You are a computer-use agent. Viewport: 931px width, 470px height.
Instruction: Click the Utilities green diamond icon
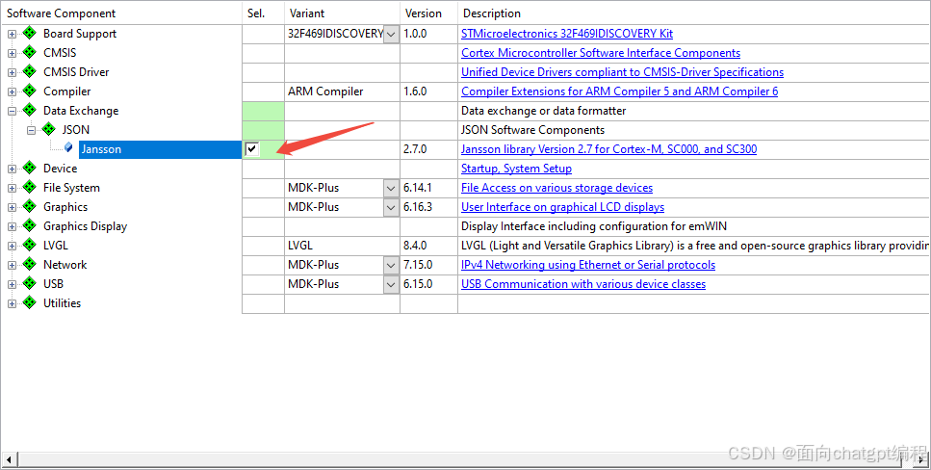(29, 302)
